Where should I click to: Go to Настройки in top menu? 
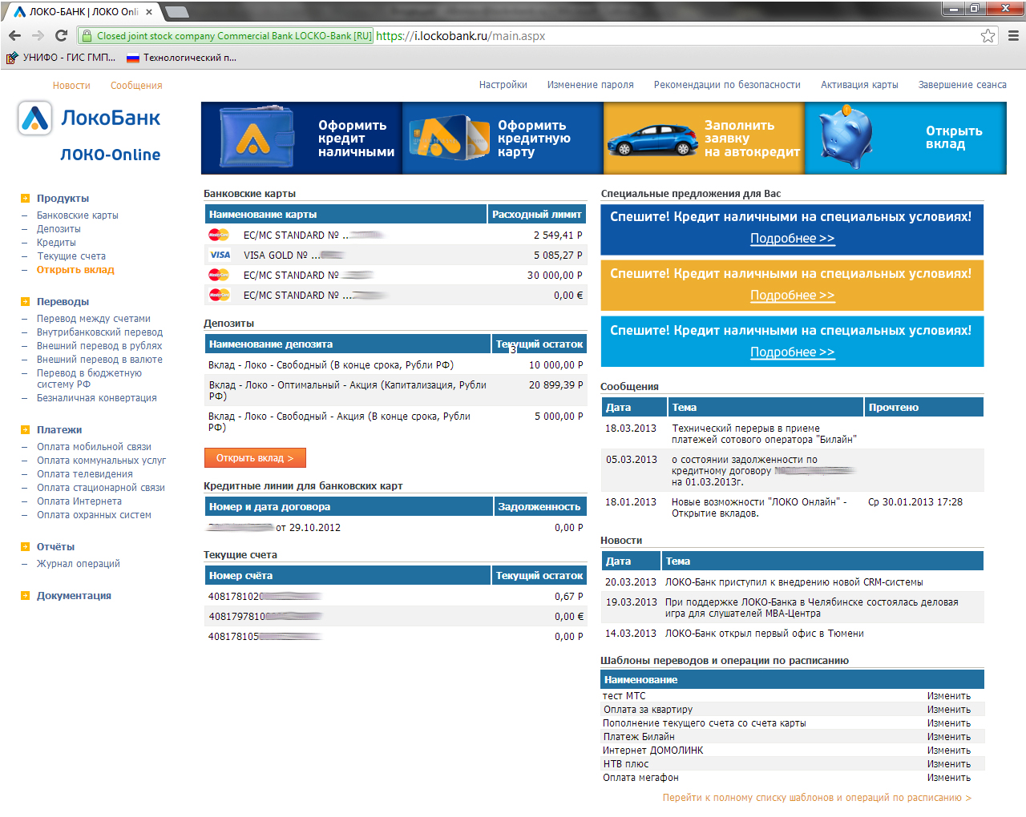[503, 85]
